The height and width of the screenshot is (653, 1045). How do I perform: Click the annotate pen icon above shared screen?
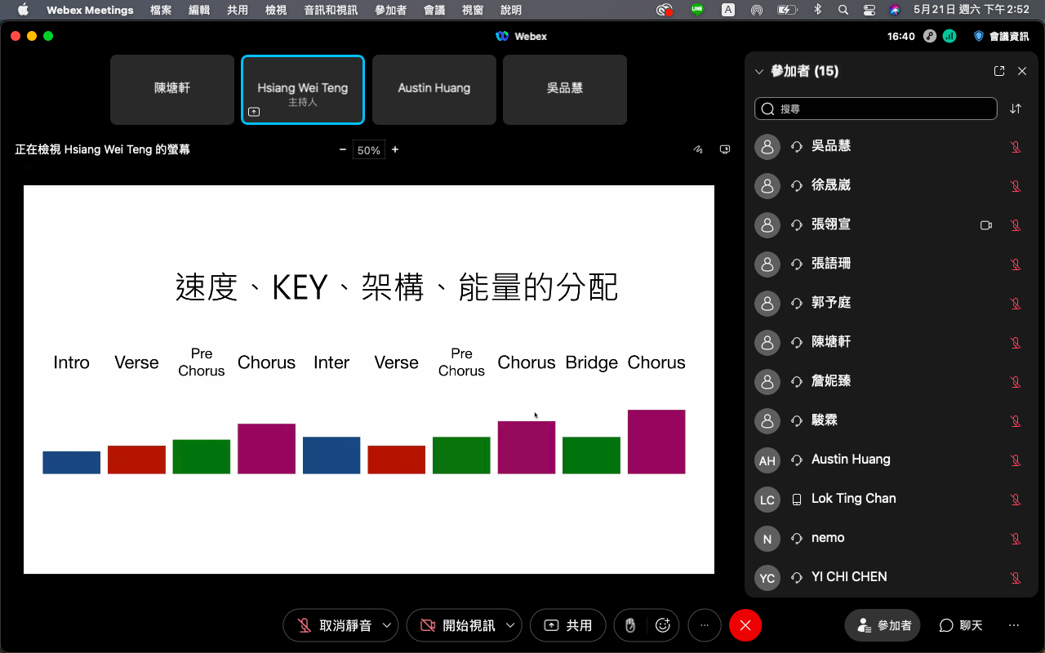[x=698, y=149]
